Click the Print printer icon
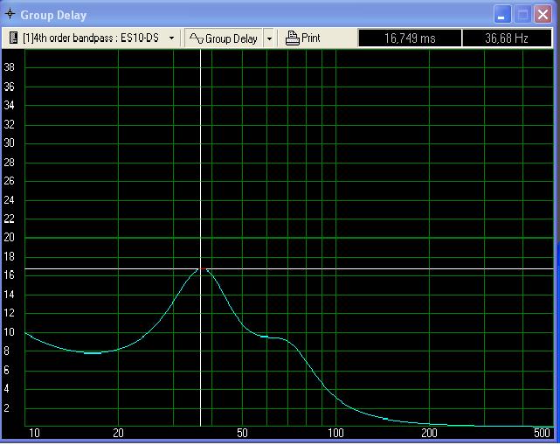 (x=293, y=38)
